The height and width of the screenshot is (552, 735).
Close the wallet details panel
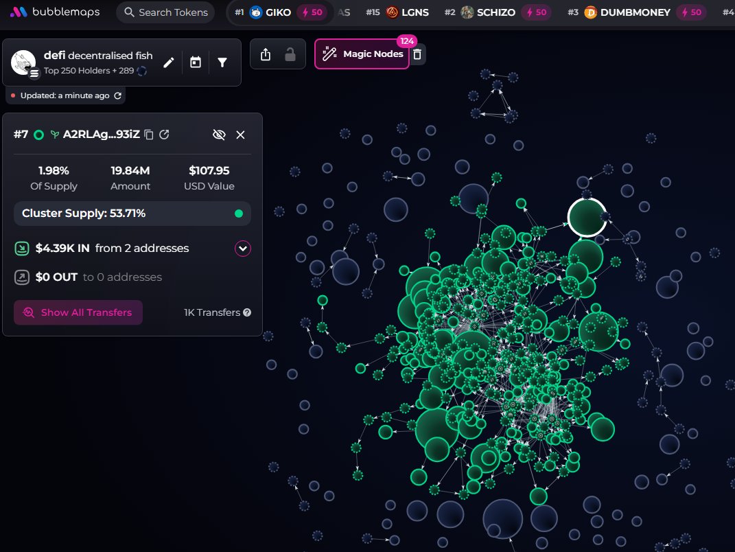coord(240,135)
